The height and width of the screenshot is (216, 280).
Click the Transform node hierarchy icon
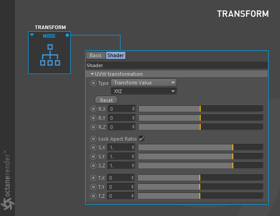50,55
